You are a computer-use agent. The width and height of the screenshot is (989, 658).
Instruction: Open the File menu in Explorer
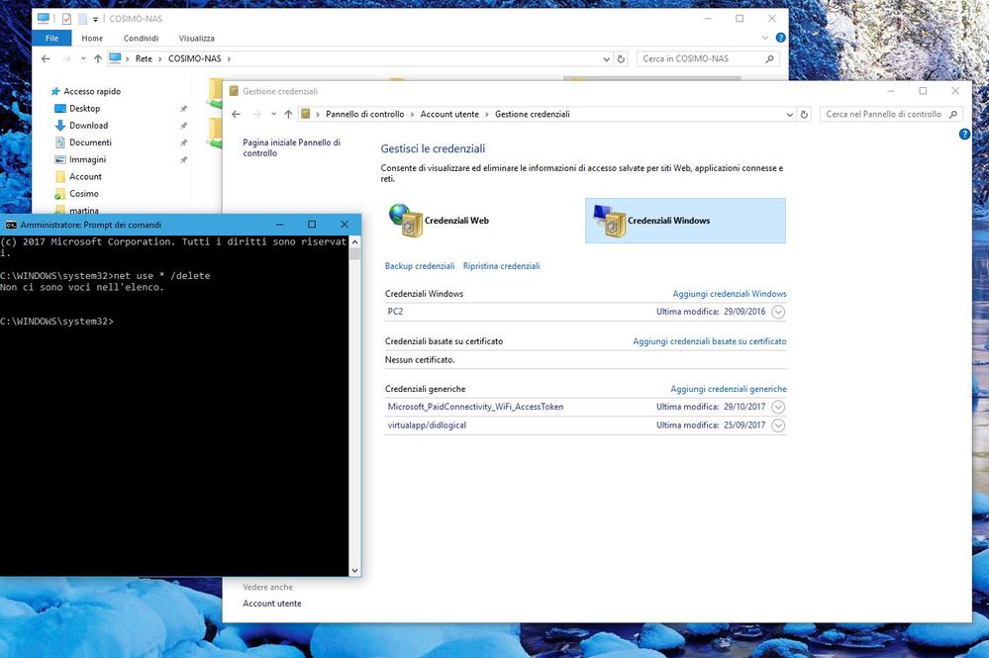(51, 38)
